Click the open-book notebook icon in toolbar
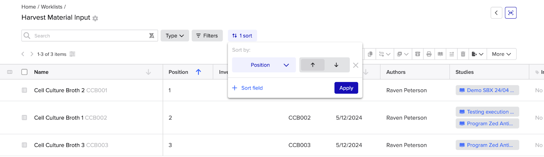Image resolution: width=544 pixels, height=157 pixels. coord(440,54)
